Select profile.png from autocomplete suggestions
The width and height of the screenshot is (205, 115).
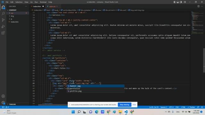click(95, 91)
